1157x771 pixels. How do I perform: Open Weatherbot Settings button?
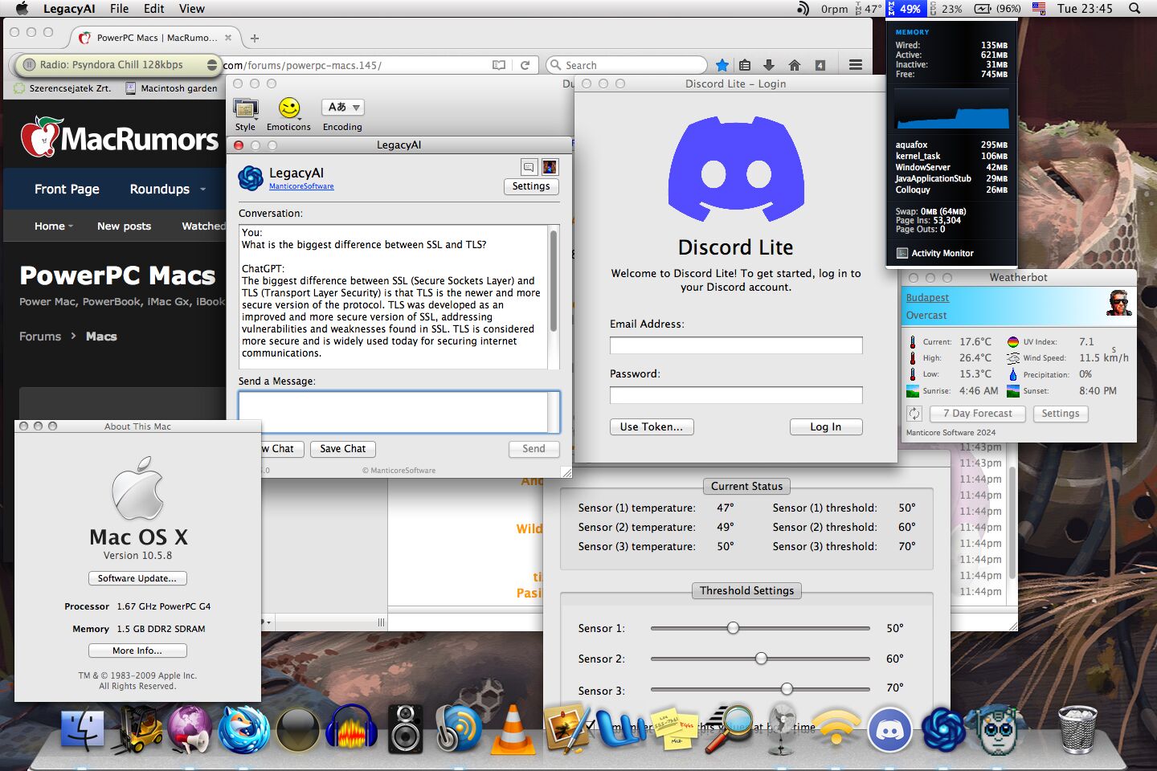pyautogui.click(x=1061, y=414)
